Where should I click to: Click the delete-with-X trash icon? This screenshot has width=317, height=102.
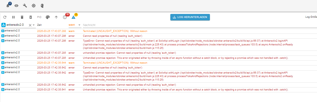pos(30,17)
